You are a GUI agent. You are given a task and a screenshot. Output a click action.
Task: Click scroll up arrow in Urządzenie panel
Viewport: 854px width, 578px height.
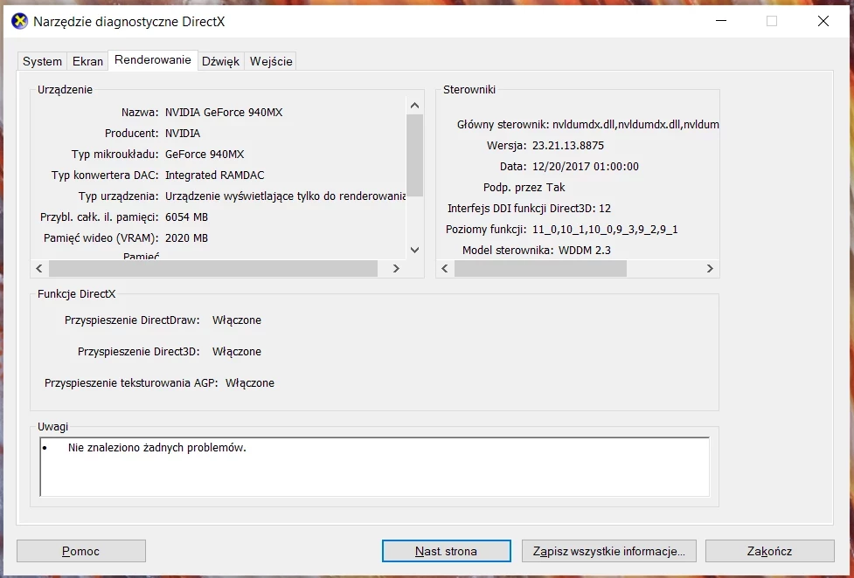pyautogui.click(x=414, y=106)
